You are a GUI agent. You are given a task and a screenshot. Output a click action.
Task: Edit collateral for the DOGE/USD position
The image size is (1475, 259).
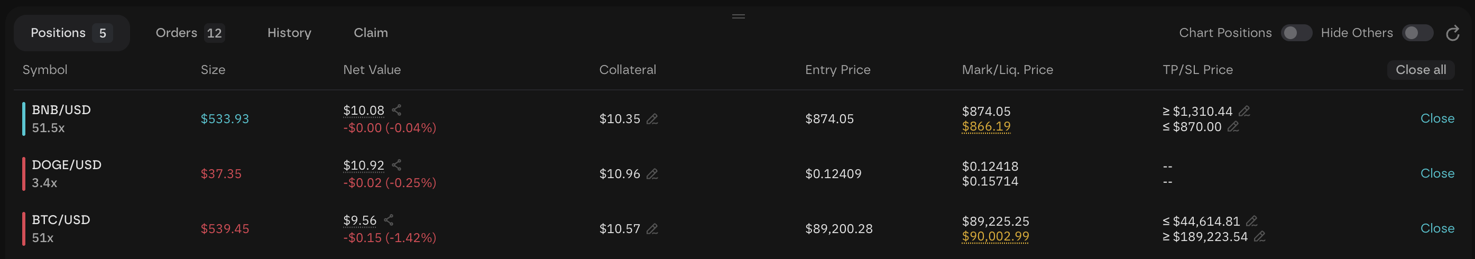(x=652, y=174)
